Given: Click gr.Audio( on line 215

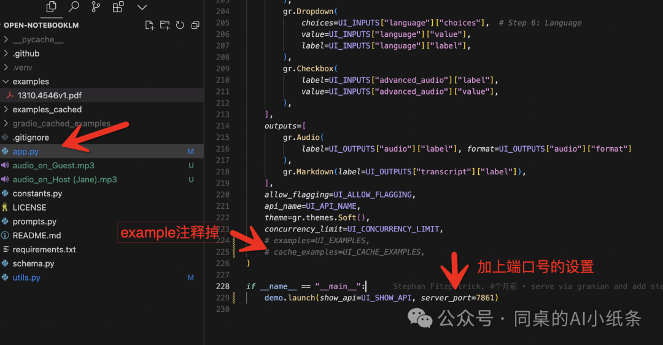Looking at the screenshot, I should 303,138.
